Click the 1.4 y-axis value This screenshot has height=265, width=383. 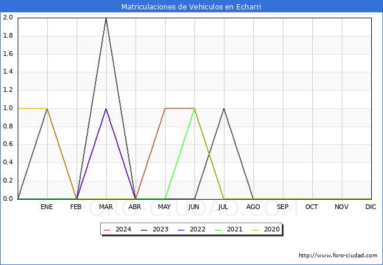(8, 72)
